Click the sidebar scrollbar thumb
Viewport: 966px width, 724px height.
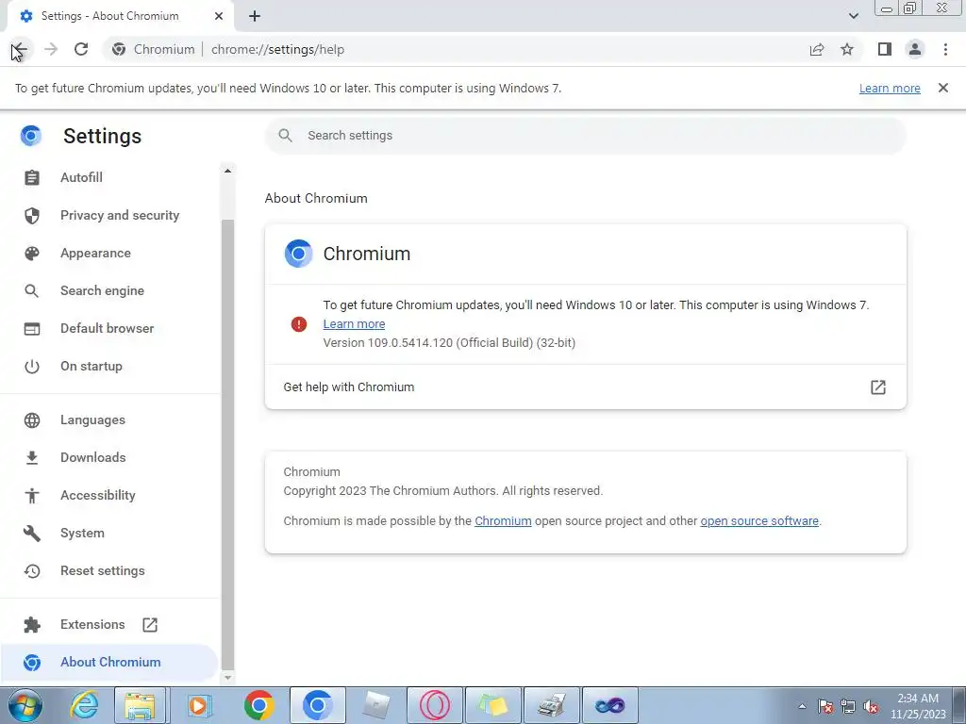point(227,444)
